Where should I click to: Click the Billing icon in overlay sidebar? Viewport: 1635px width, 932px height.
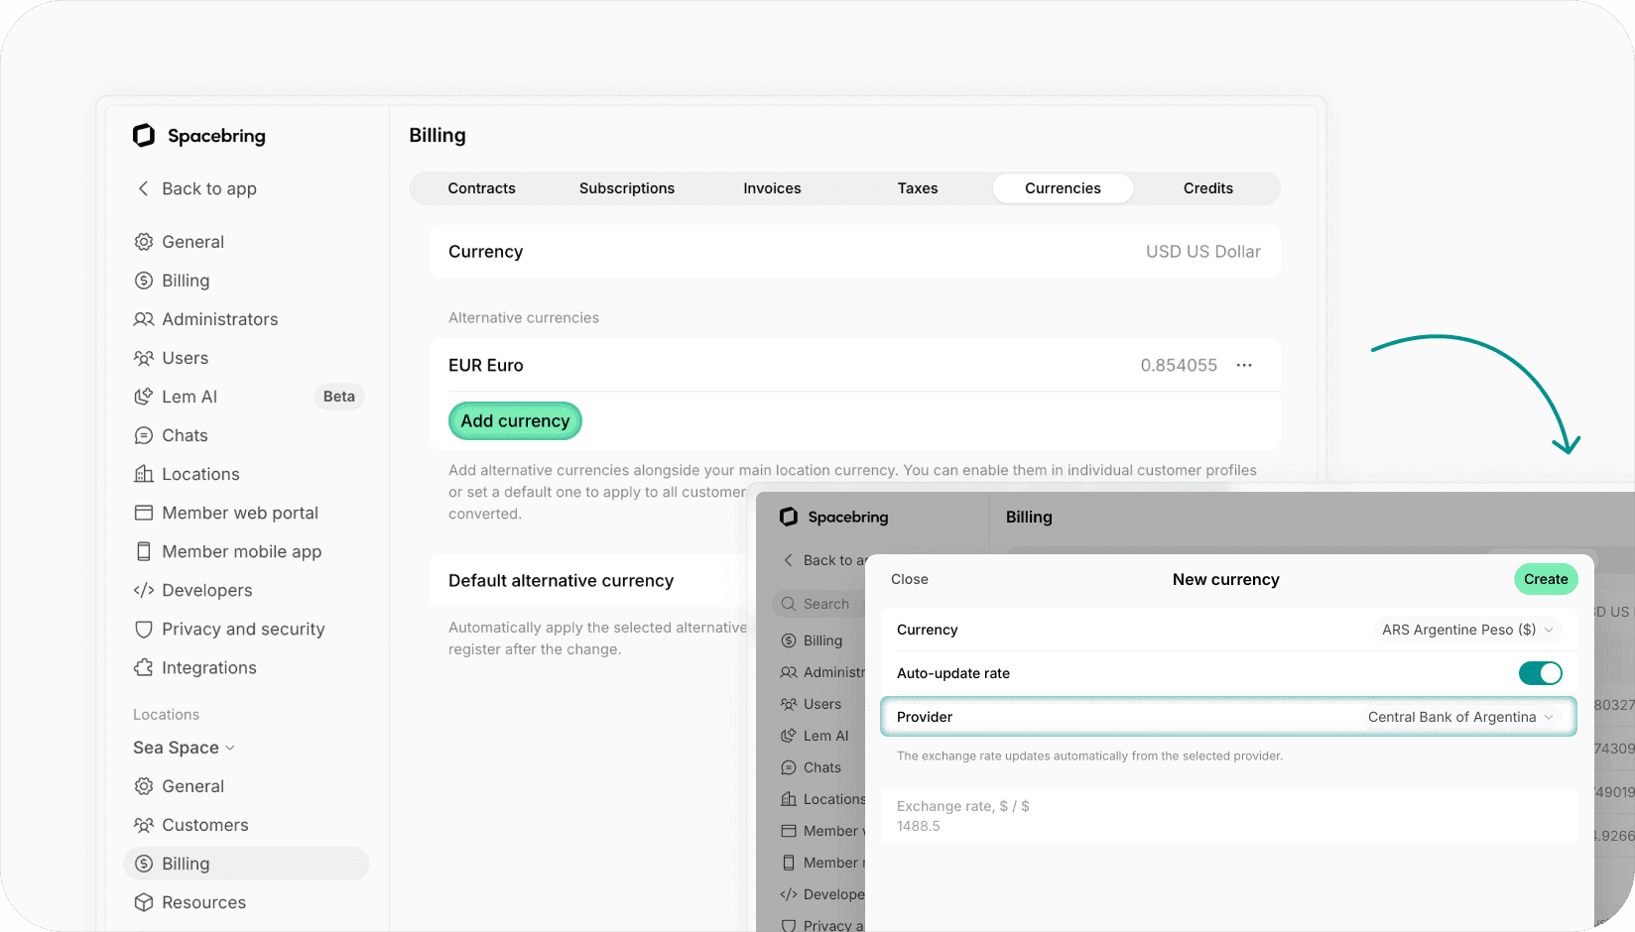(x=789, y=641)
